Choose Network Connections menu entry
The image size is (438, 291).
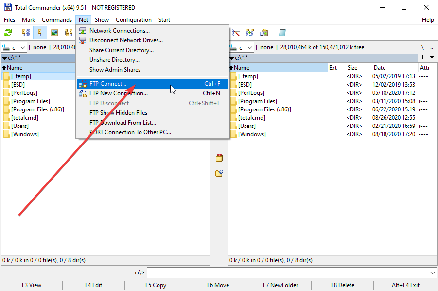click(x=119, y=31)
